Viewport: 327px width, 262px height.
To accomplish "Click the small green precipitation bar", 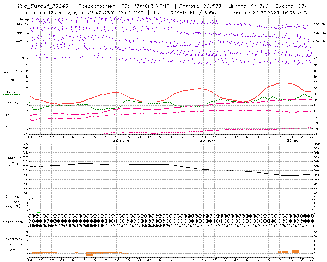I will [39, 213].
